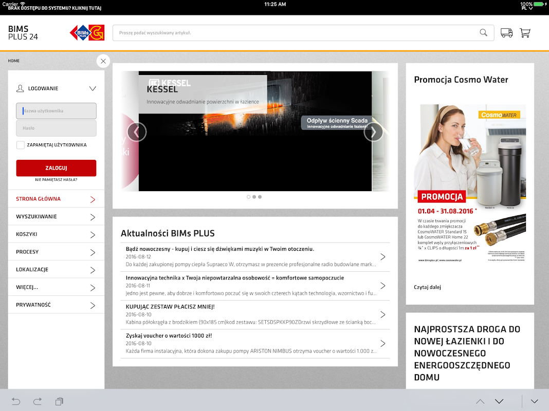Click the Kessel carousel banner
Image resolution: width=549 pixels, height=411 pixels.
tap(255, 131)
